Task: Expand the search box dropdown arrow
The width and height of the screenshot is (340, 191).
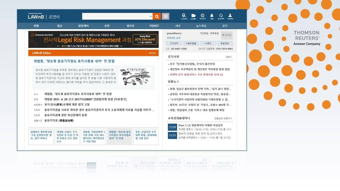Action: pyautogui.click(x=151, y=16)
